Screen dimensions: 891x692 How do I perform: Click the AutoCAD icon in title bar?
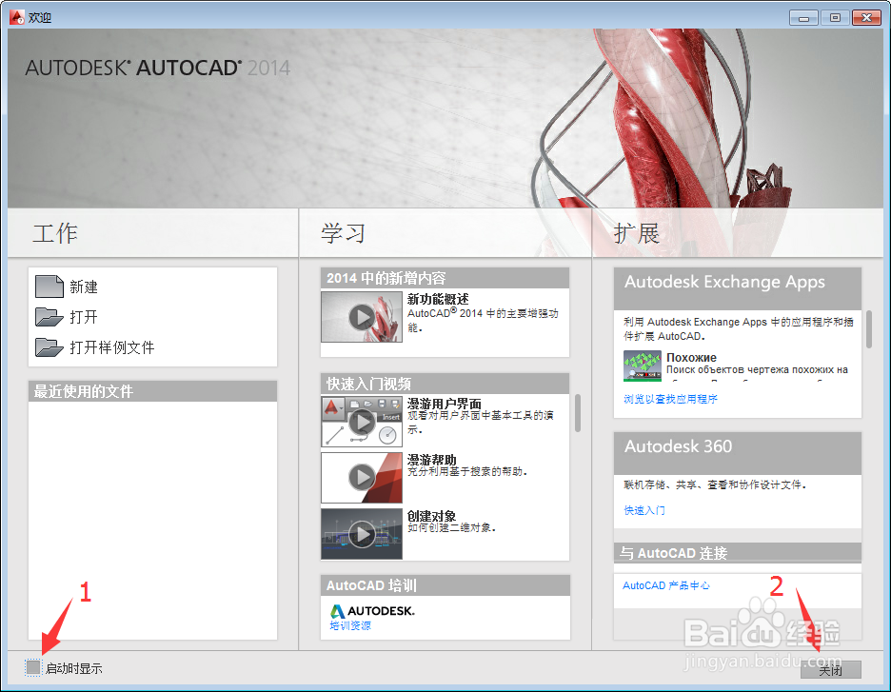17,18
